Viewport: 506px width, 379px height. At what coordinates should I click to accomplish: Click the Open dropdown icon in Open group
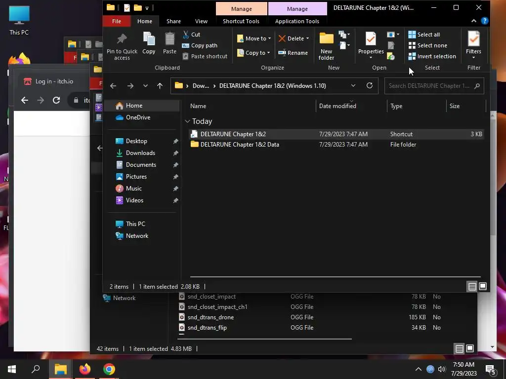393,35
